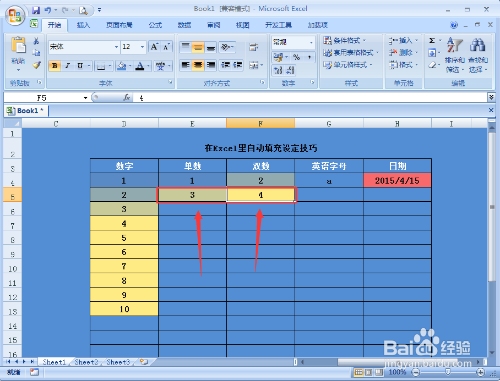Toggle underline formatting

click(x=80, y=66)
